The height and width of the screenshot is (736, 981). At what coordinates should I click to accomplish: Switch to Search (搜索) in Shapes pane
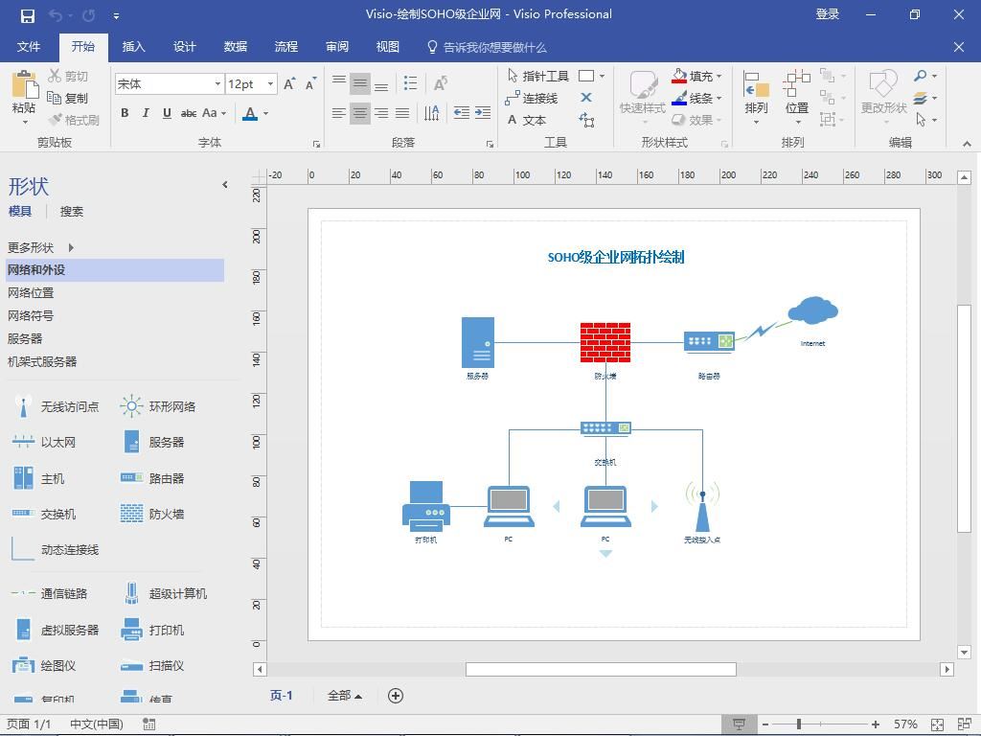71,212
